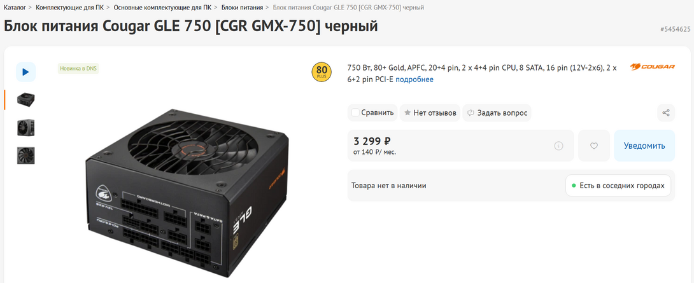Select the first power supply thumbnail
Screen dimensions: 694x283
pyautogui.click(x=25, y=100)
